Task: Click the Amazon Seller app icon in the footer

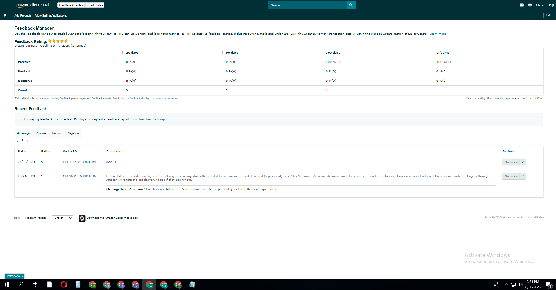Action: (x=82, y=218)
